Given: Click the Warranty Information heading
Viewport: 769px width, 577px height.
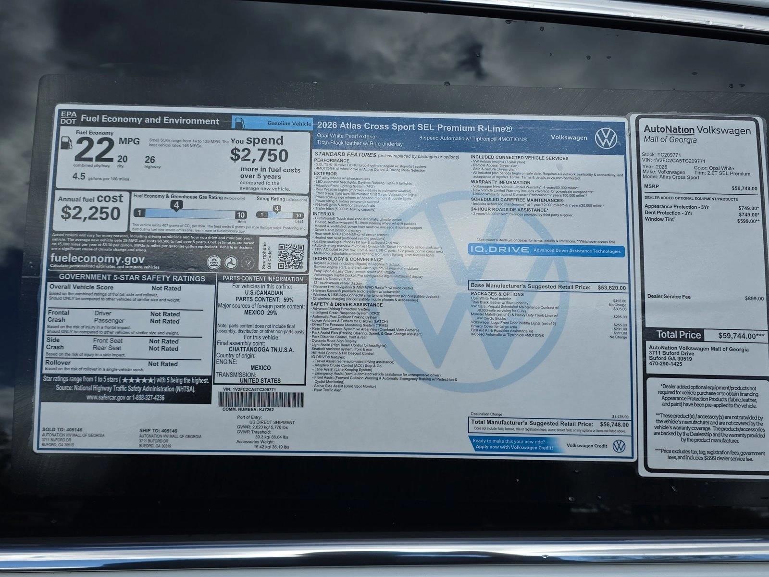Looking at the screenshot, I should click(x=501, y=182).
